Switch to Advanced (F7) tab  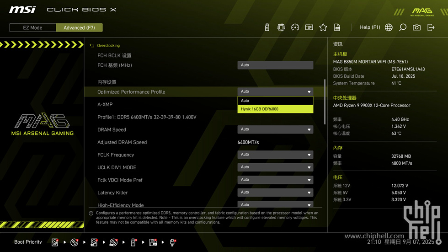tap(79, 28)
